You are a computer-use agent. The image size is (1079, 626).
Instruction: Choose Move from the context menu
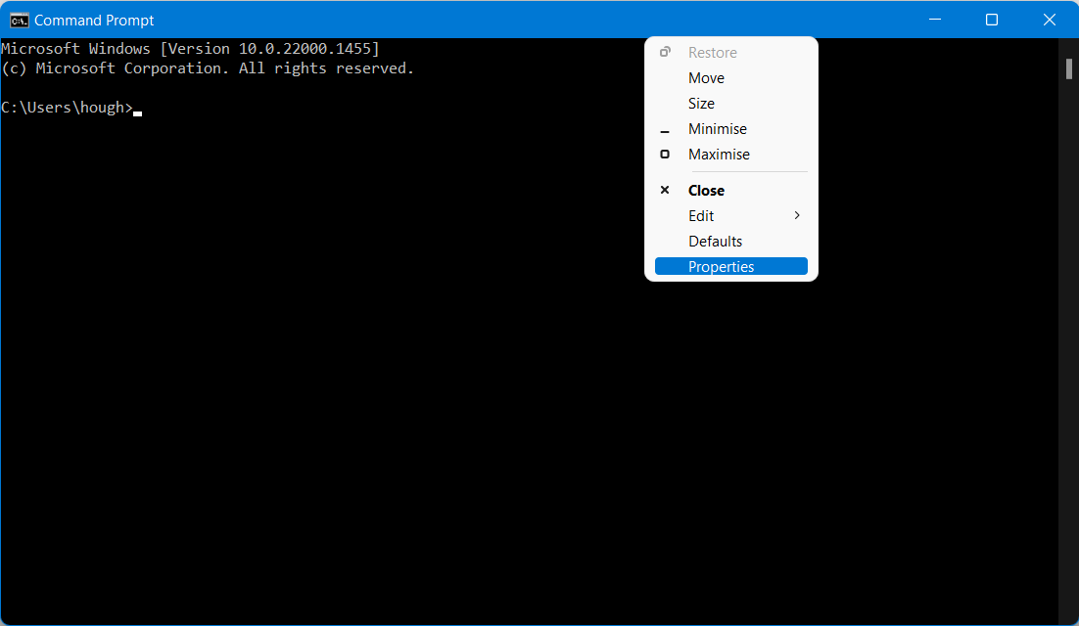[706, 77]
